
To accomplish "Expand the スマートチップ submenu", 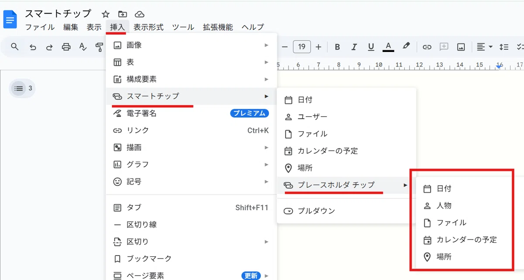I will click(191, 96).
